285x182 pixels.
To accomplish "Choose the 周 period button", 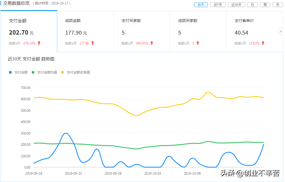I will pyautogui.click(x=265, y=5).
